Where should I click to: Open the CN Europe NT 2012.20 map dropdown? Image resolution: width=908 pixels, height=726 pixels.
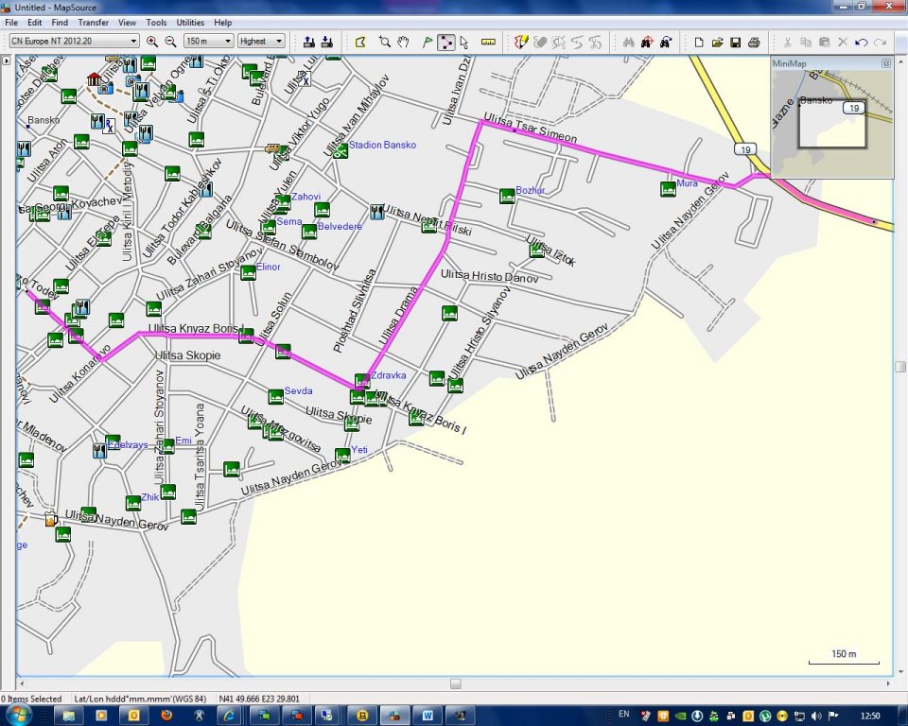click(x=74, y=41)
